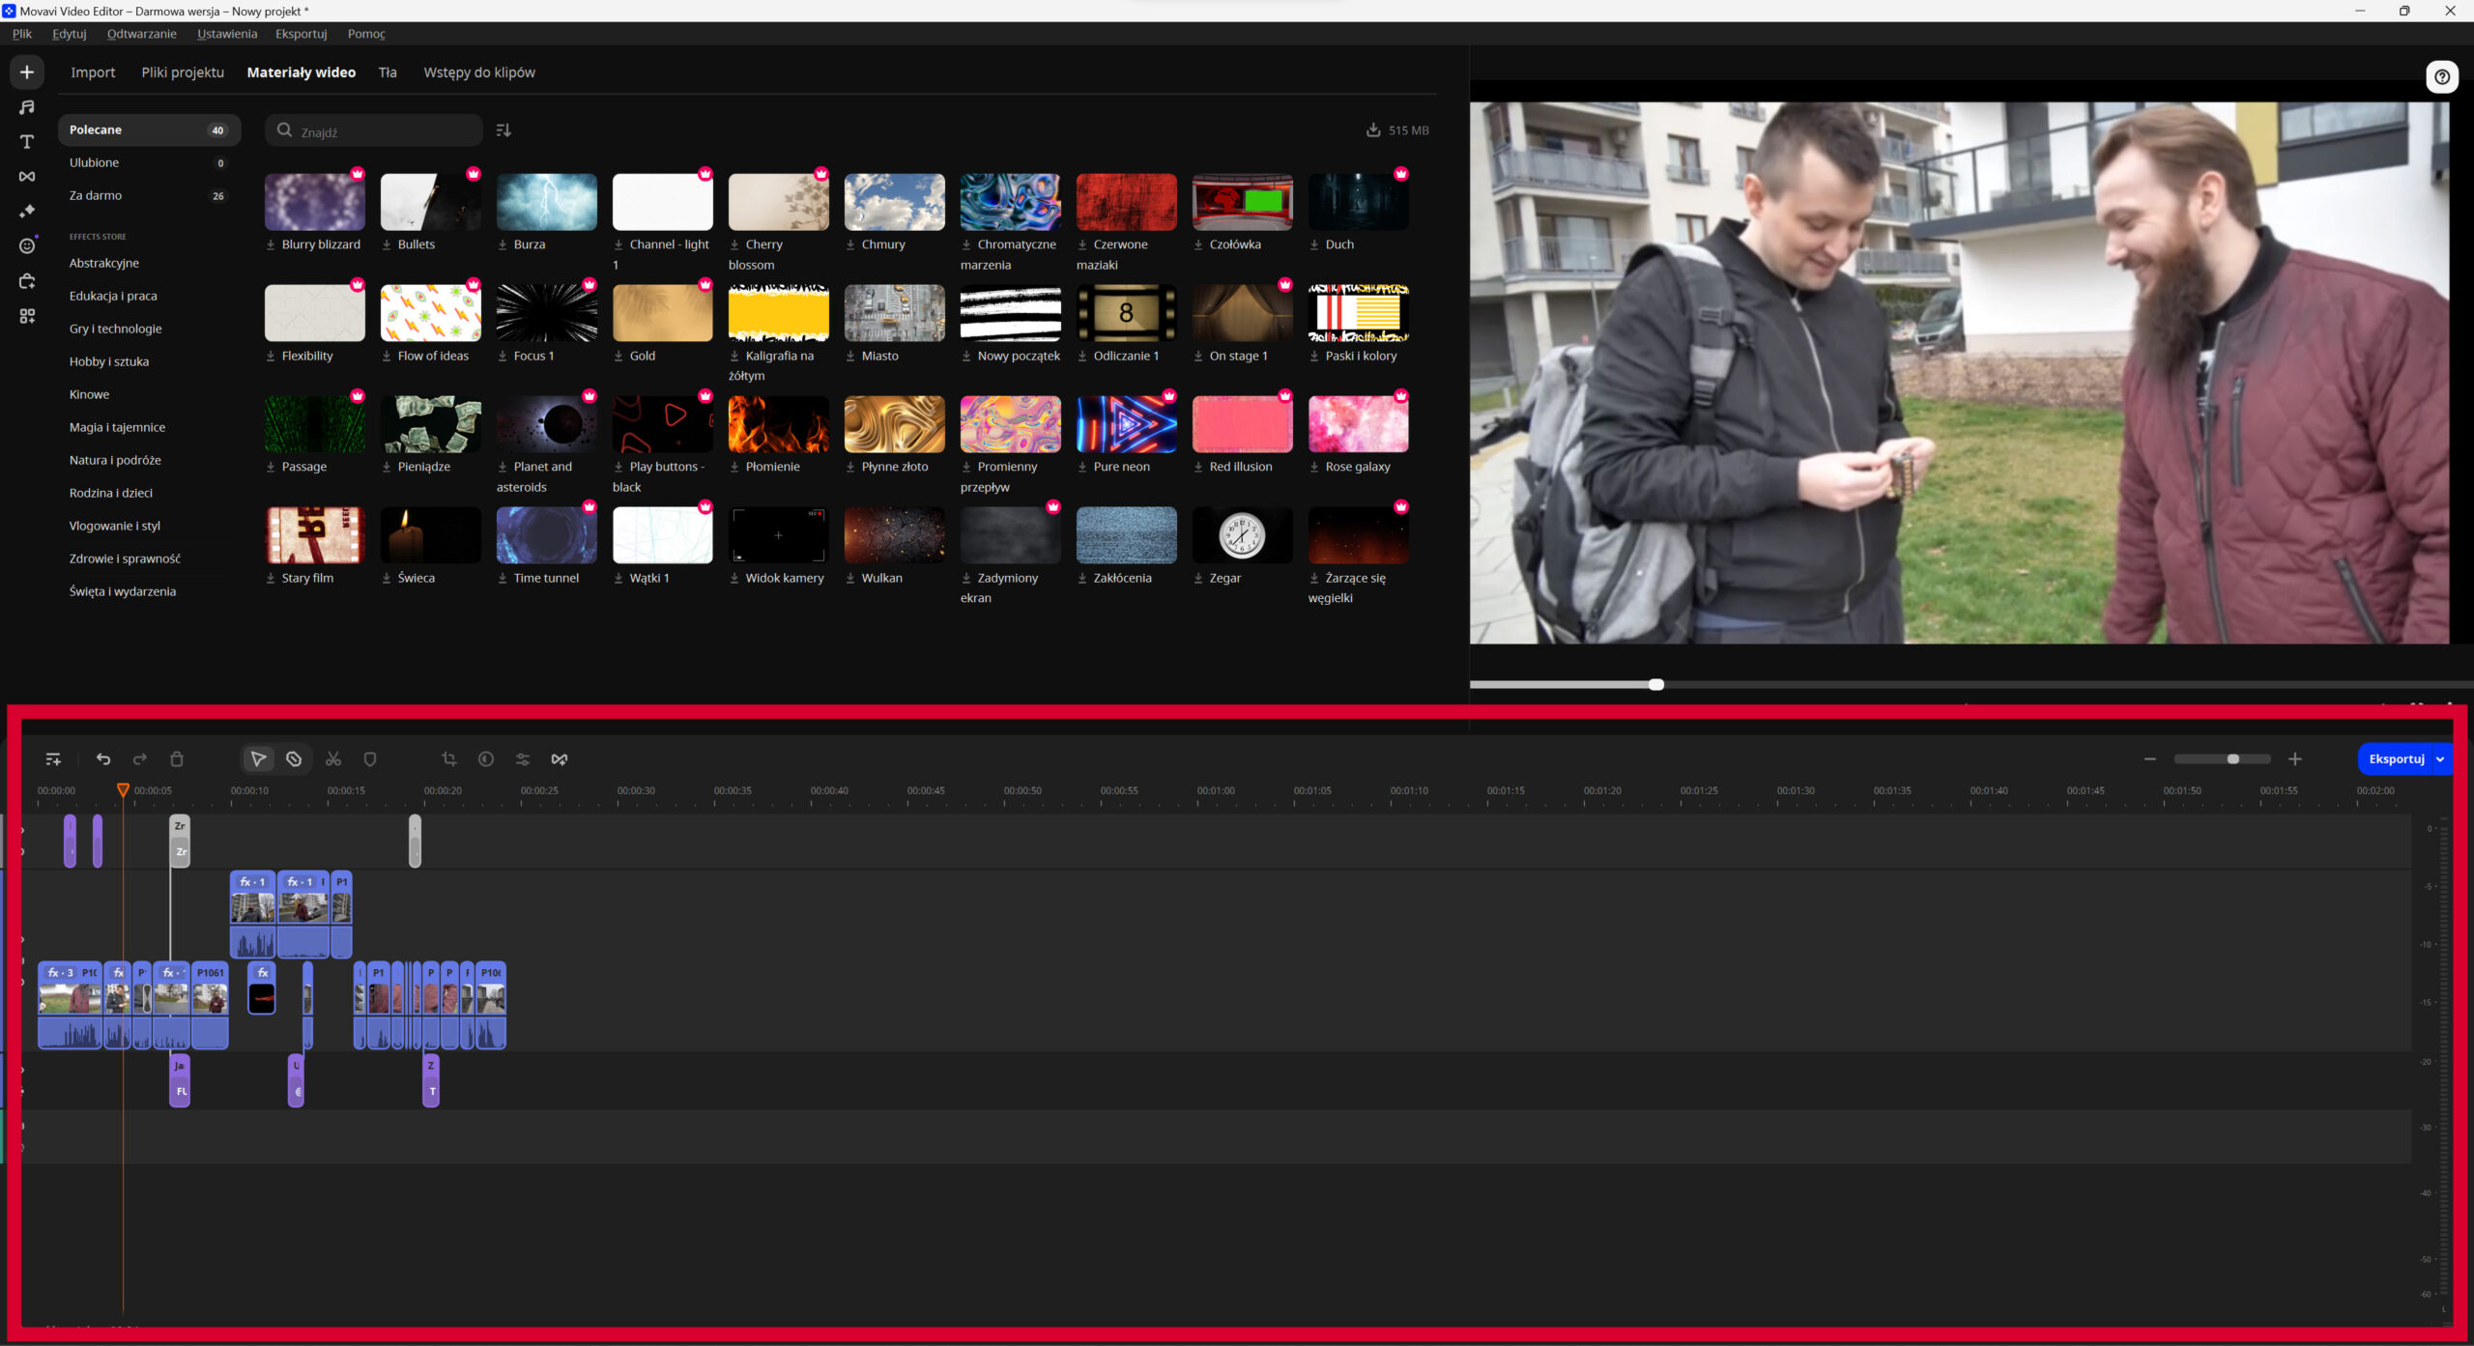This screenshot has height=1346, width=2474.
Task: Switch to the Tła tab
Action: tap(388, 72)
